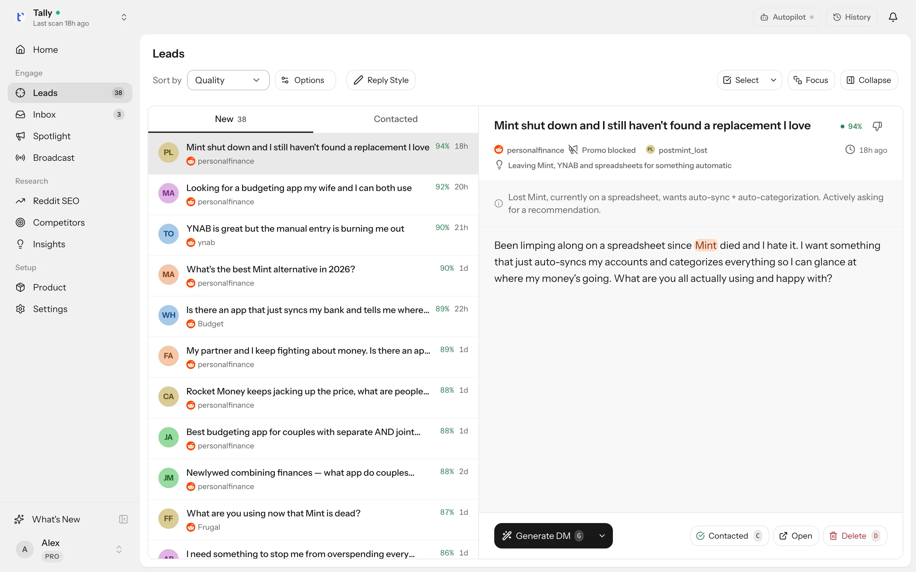Click the lightbulb topic icon in detail
916x572 pixels.
pyautogui.click(x=499, y=165)
